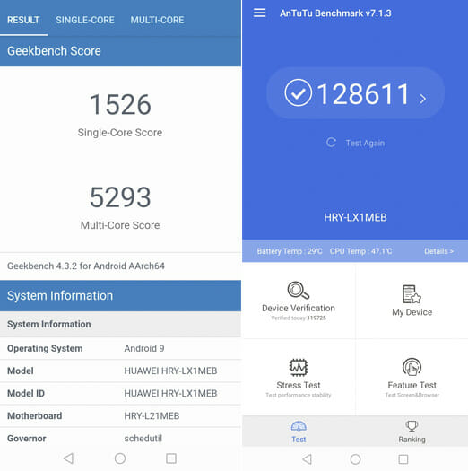
Task: Click the Test Again refresh icon
Action: pyautogui.click(x=331, y=143)
